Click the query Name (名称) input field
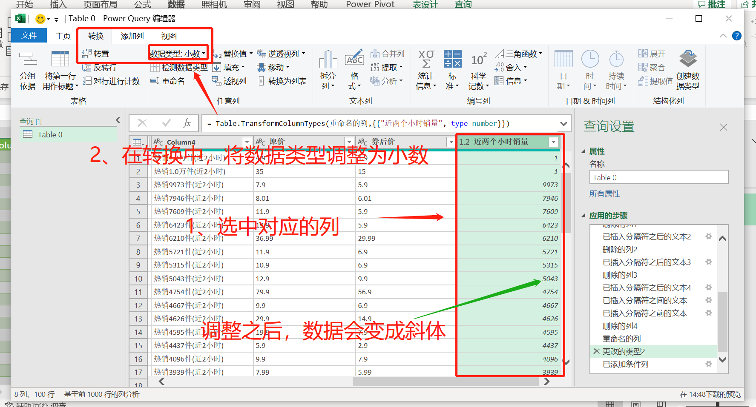Viewport: 756px width, 407px height. pyautogui.click(x=658, y=177)
